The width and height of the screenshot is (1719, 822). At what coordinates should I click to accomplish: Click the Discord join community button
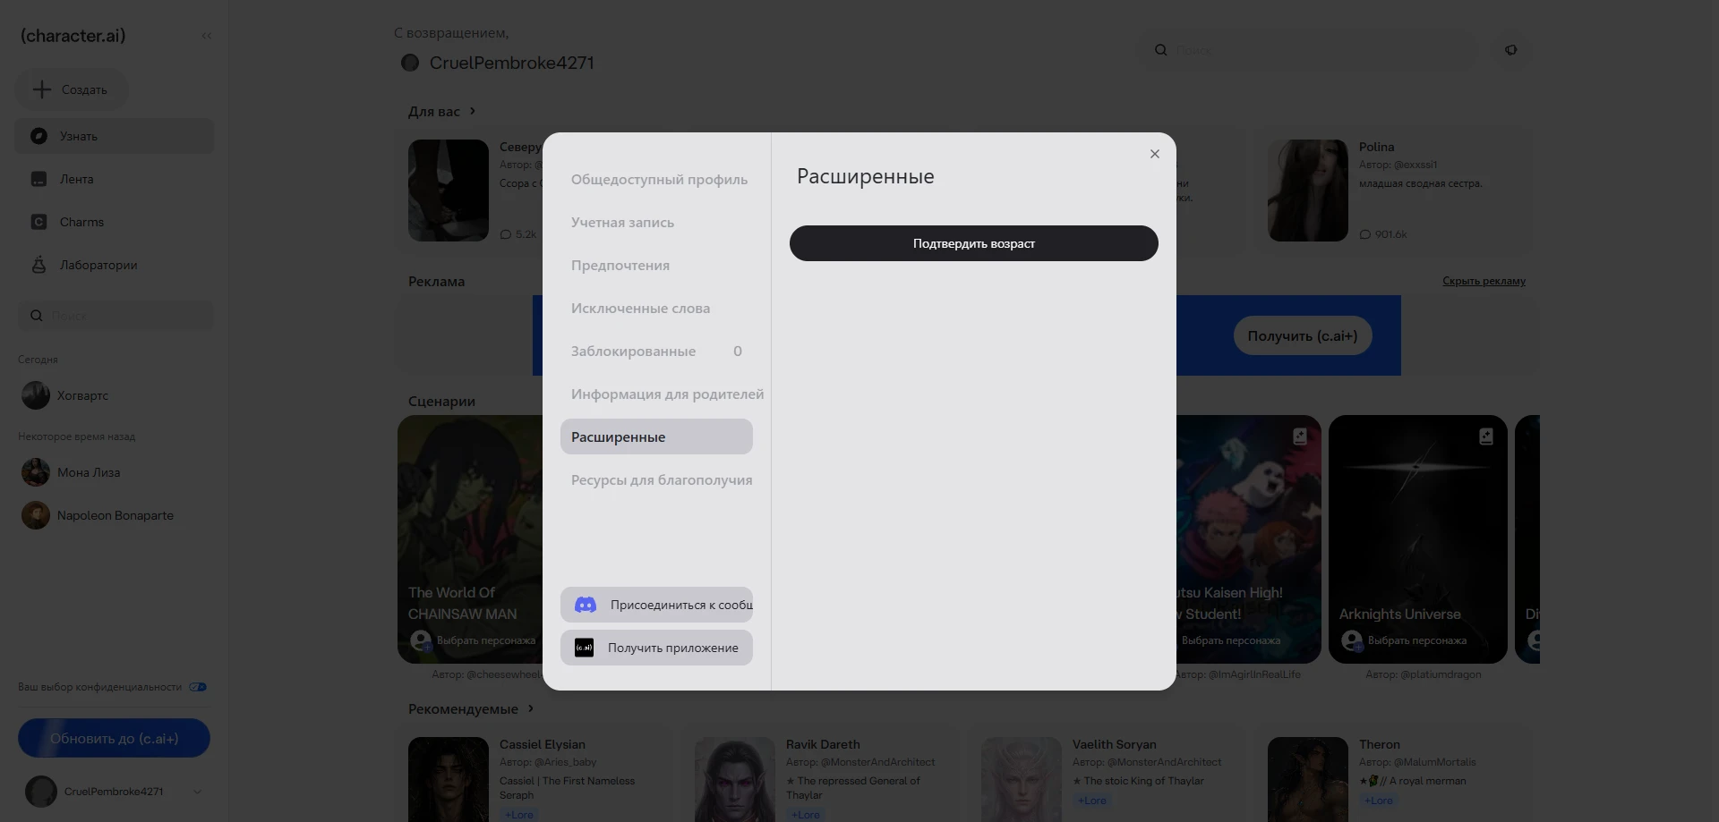(656, 605)
